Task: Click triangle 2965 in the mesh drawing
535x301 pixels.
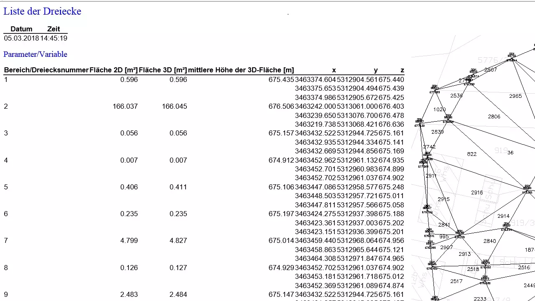Action: click(x=515, y=96)
